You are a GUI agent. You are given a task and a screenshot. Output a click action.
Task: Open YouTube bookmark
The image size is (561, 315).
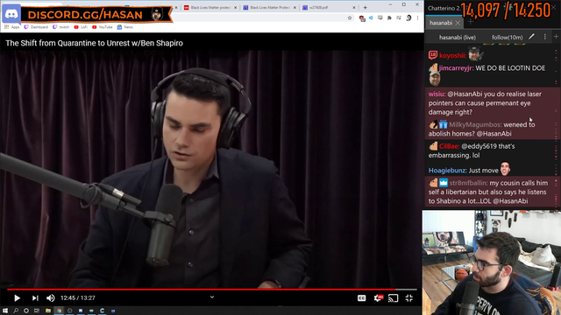(103, 27)
